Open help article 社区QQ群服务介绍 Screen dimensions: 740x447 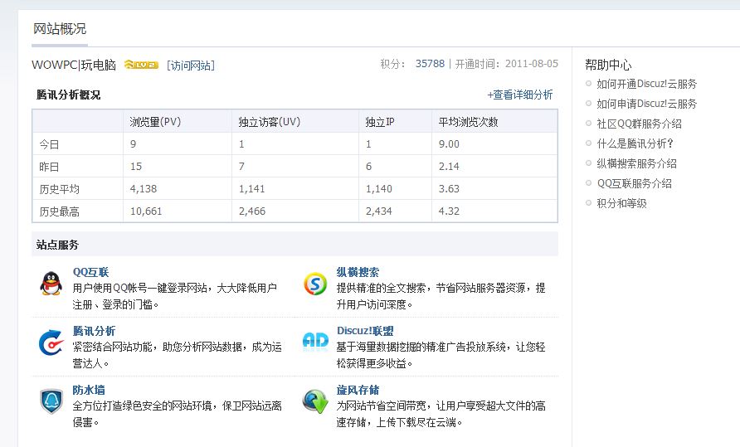[639, 124]
